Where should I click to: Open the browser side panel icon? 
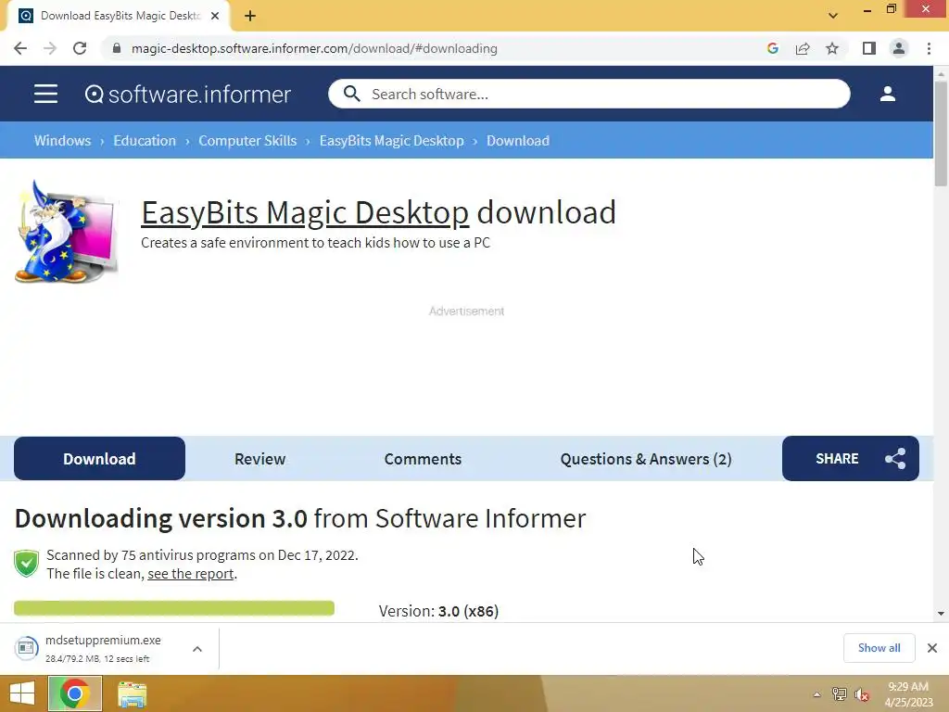tap(869, 48)
